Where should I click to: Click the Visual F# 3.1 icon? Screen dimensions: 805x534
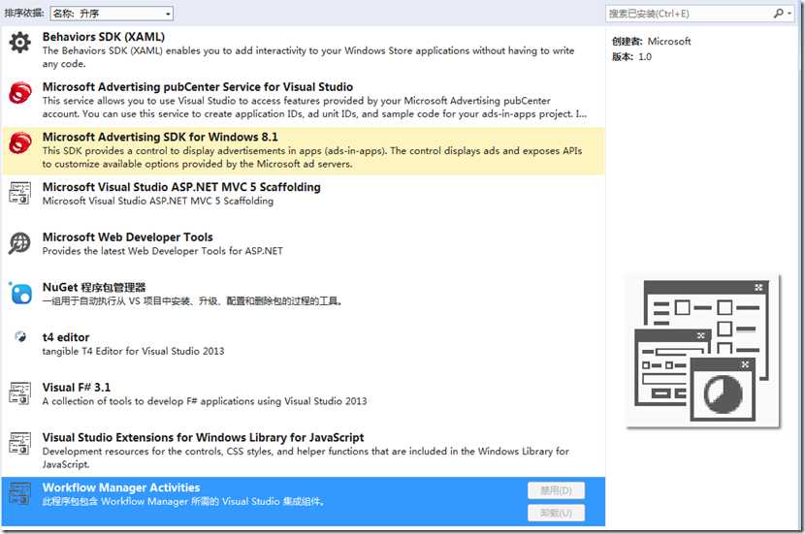pos(19,393)
